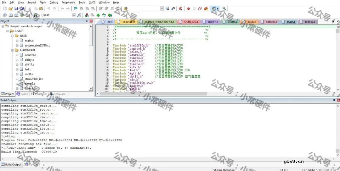This screenshot has width=340, height=171.
Task: Open the Functions panel tab
Action: (x=39, y=94)
